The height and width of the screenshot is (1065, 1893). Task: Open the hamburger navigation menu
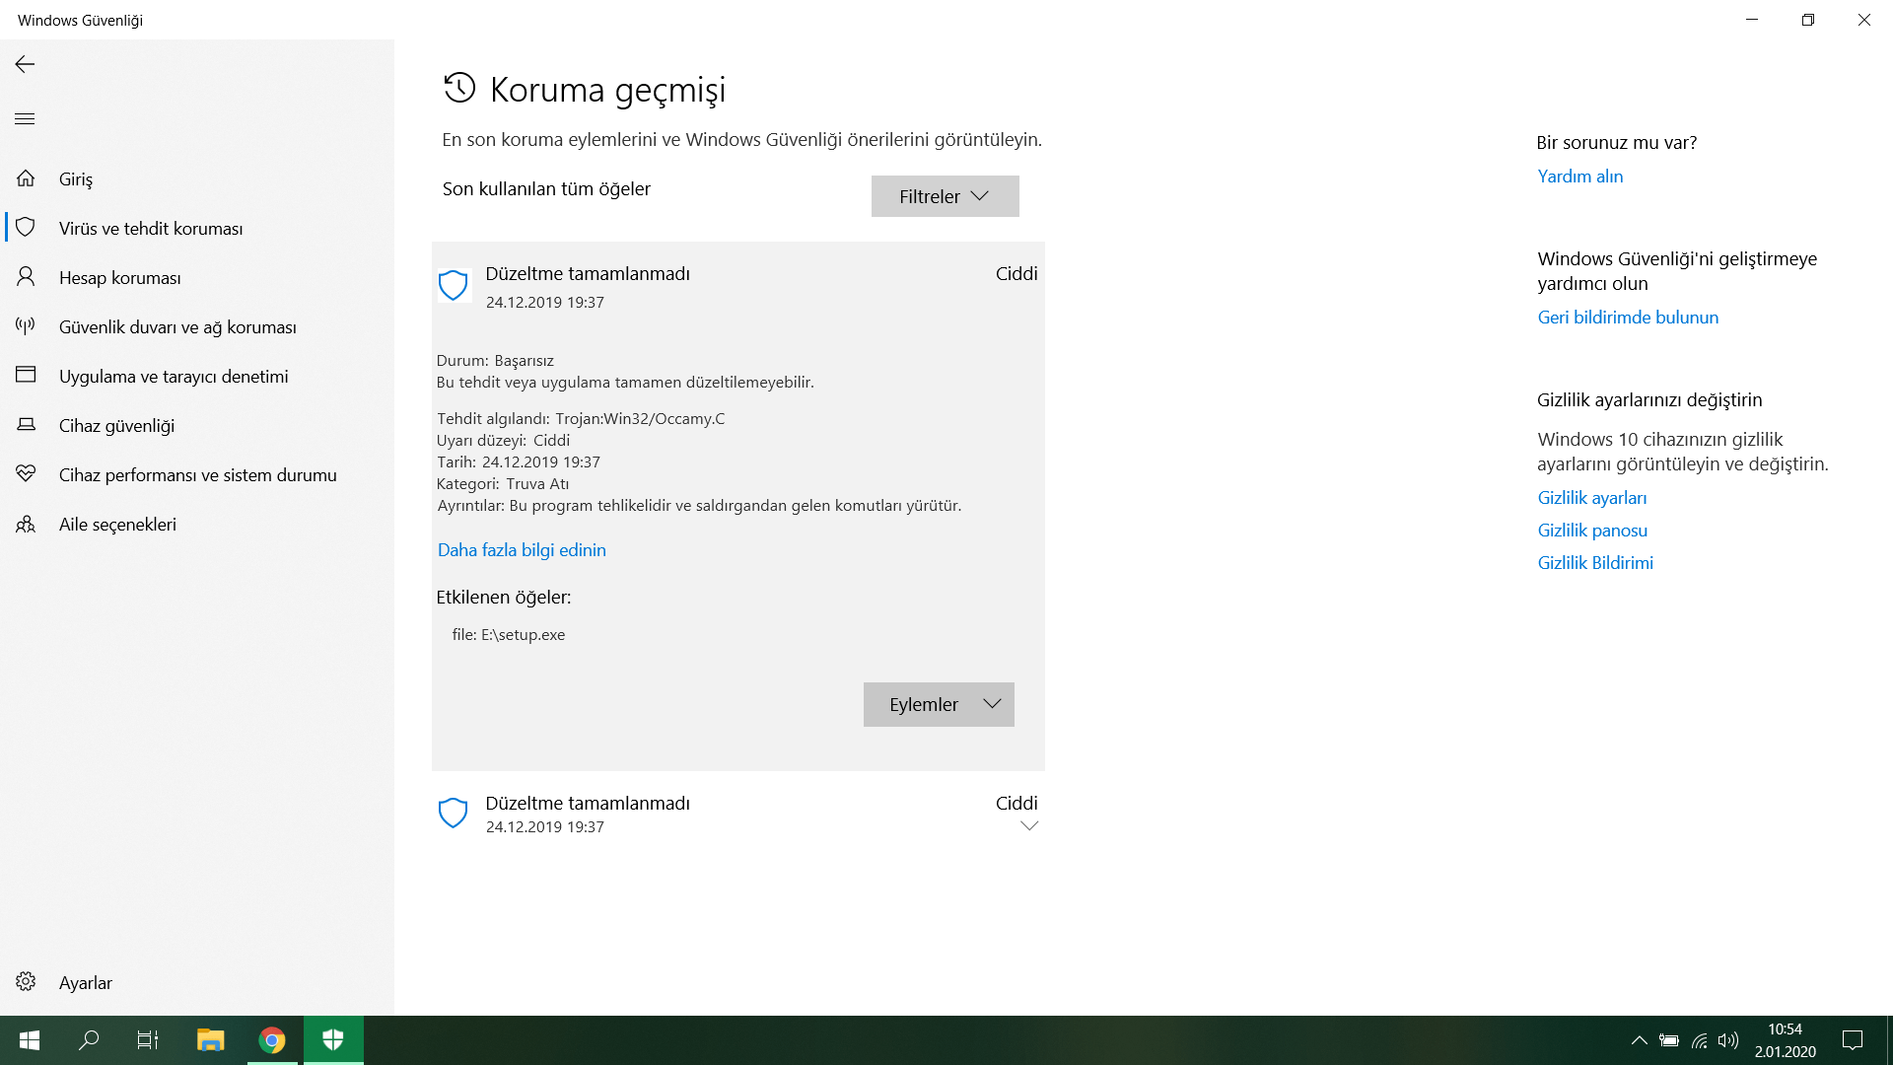(25, 119)
